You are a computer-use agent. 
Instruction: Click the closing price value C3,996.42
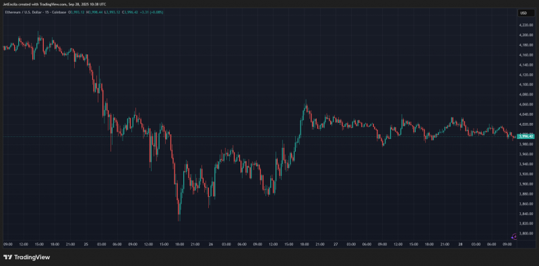click(131, 12)
